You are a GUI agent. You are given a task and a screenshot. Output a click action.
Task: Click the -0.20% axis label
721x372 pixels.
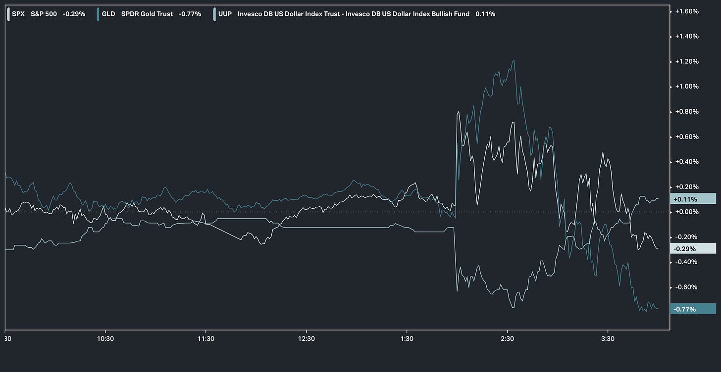[x=687, y=237]
